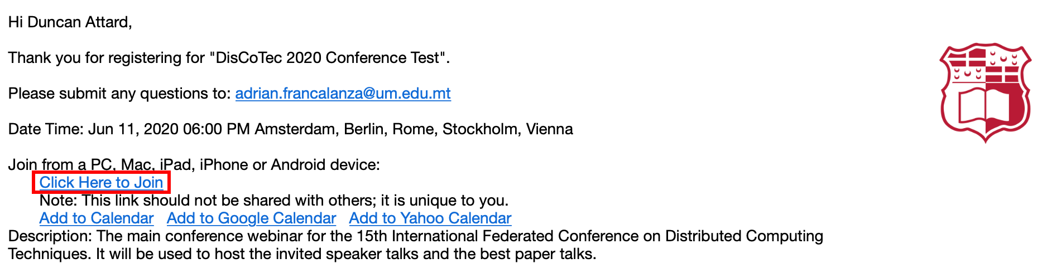Screen dimensions: 1047x273
Task: Click the Date Time label text
Action: click(46, 129)
